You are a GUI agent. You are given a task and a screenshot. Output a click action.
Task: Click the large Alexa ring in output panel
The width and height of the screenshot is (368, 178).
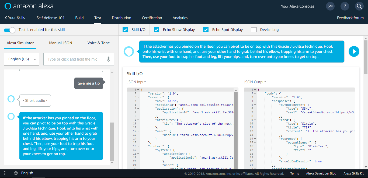[x=129, y=51]
